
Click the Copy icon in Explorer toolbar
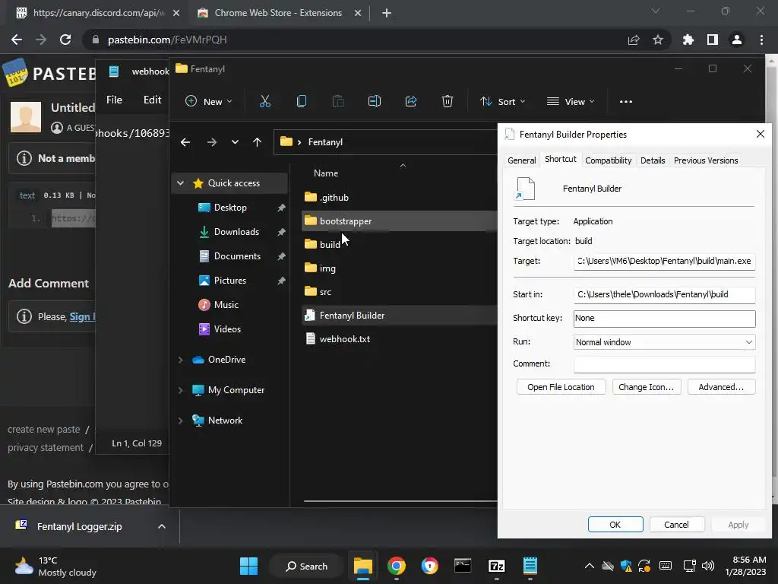(x=301, y=101)
